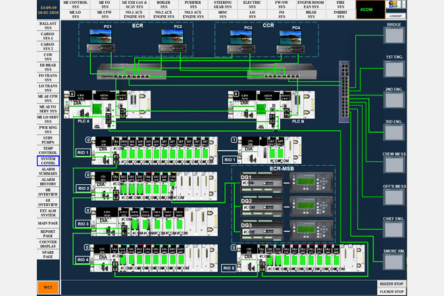Click the RIO 4 label

coord(83,260)
